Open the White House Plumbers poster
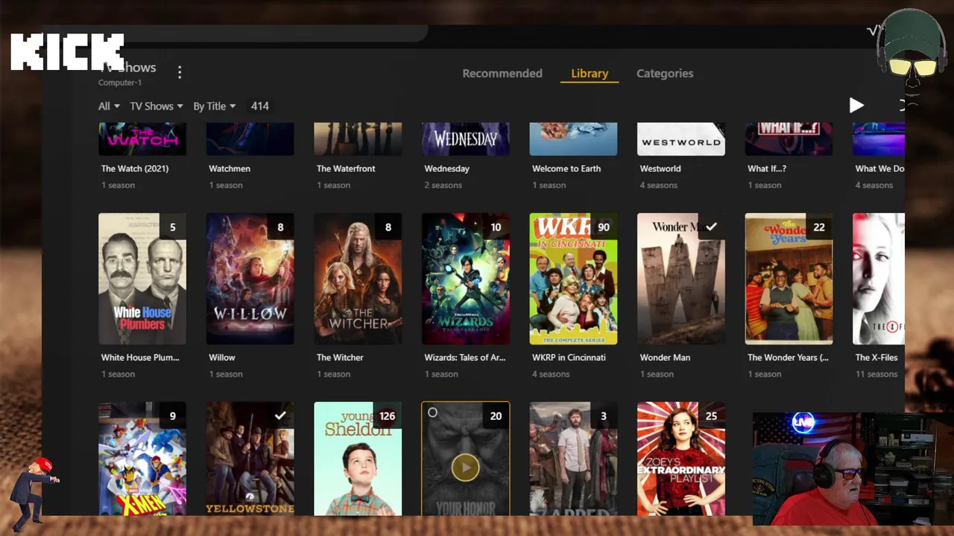The height and width of the screenshot is (536, 954). [142, 279]
